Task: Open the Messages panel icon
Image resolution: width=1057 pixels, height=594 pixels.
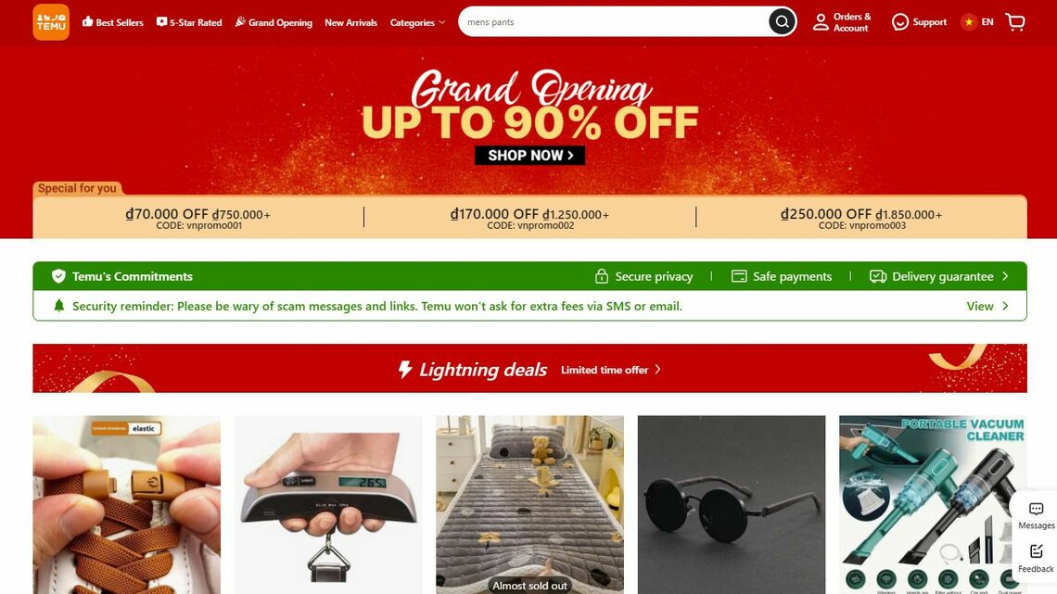Action: tap(1036, 509)
